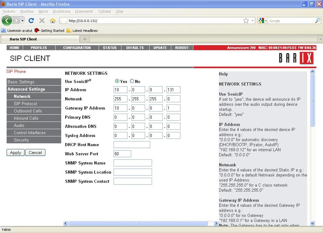Image resolution: width=323 pixels, height=233 pixels.
Task: Click the Stop loading X icon
Action: click(42, 21)
